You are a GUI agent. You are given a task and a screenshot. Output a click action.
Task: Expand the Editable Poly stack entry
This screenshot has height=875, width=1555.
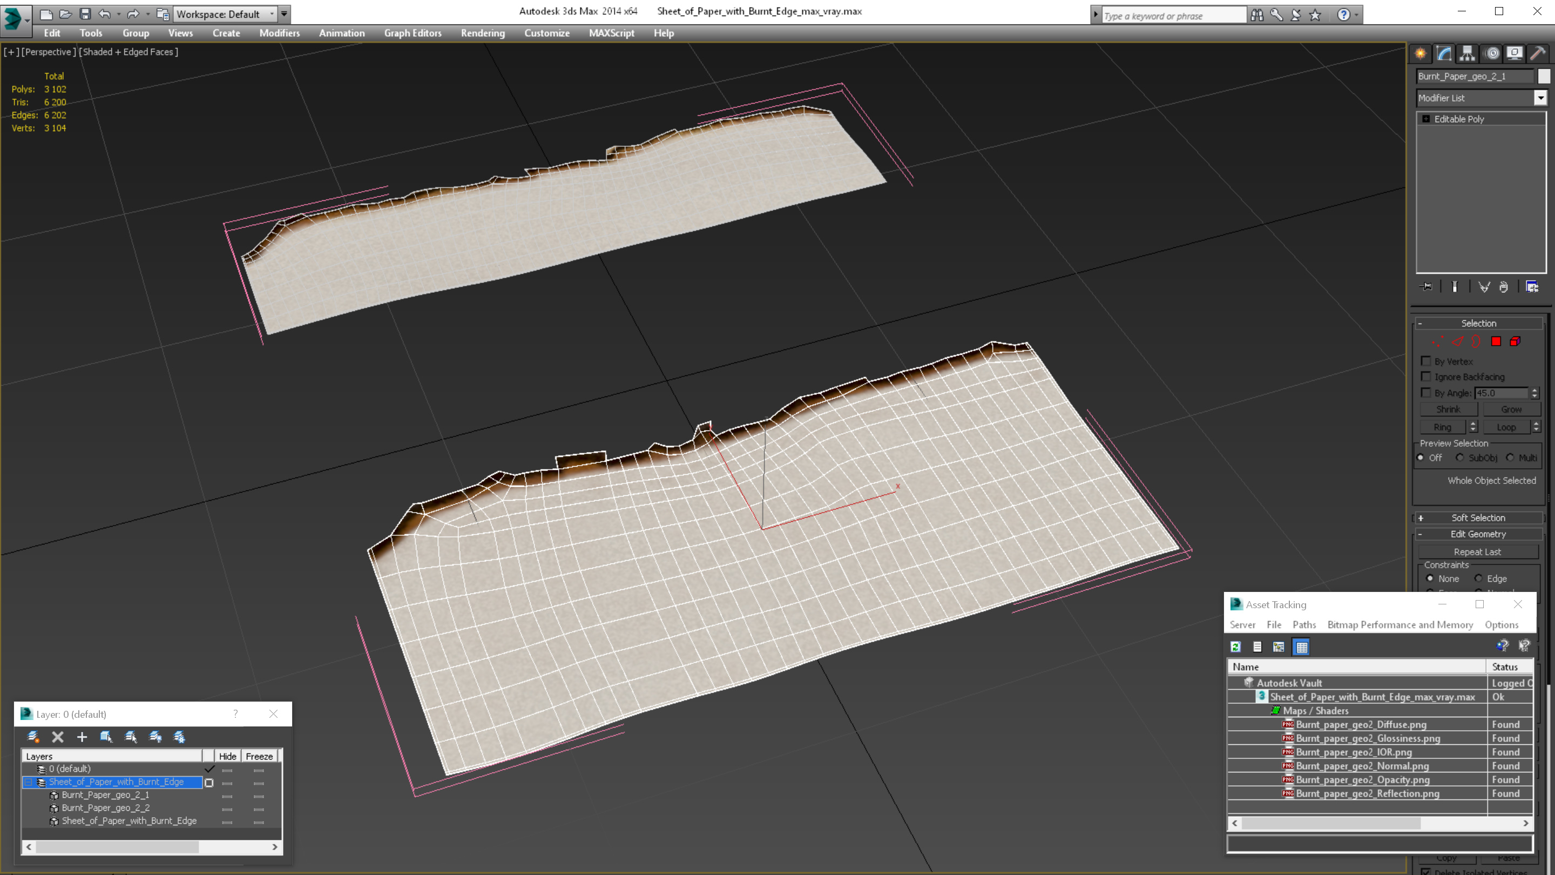click(x=1426, y=119)
